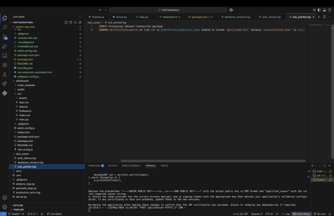This screenshot has height=216, width=334.
Task: Customize layout from title bar
Action: [314, 10]
